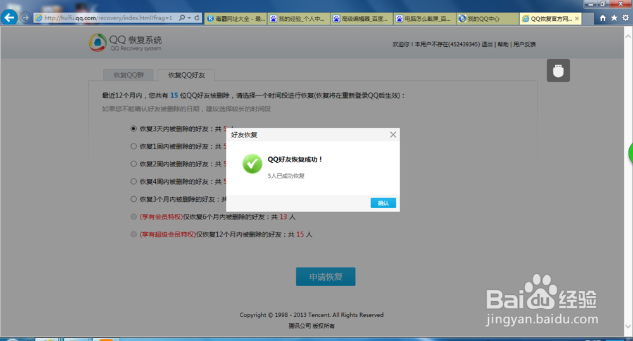Viewport: 633px width, 341px height.
Task: Switch to the 电脑怎么截屏 browser tab
Action: [x=425, y=18]
